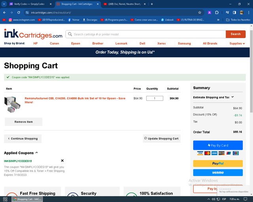Switch to the YouTube Ovi Noriel tab
Screen dimensions: 253x202
click(125, 4)
